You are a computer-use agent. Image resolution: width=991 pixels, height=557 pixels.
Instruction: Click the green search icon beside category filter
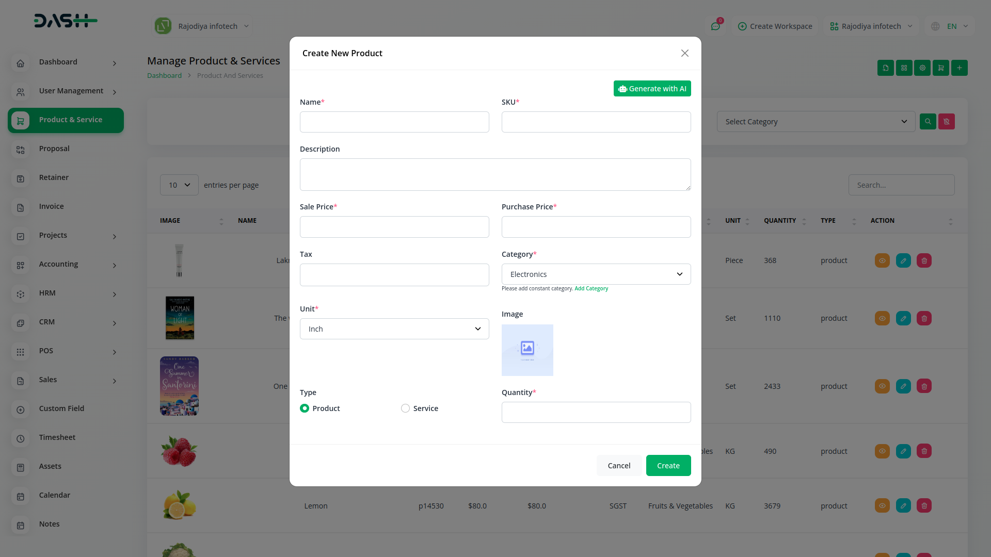pos(928,122)
